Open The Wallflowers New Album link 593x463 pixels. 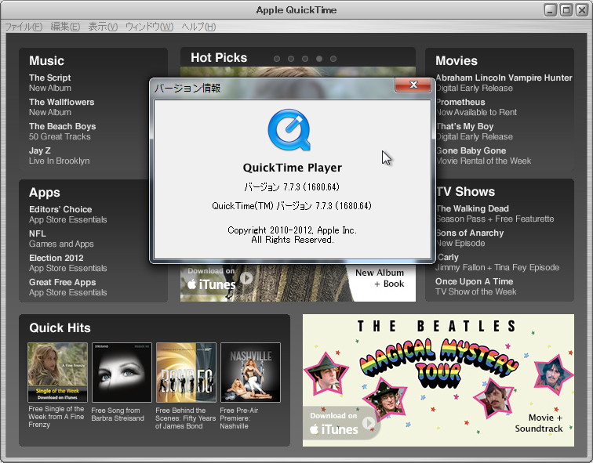[62, 107]
